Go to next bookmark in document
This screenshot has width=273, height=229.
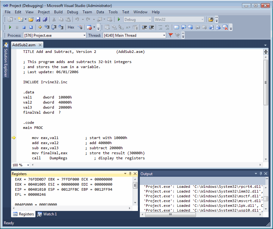[218, 27]
